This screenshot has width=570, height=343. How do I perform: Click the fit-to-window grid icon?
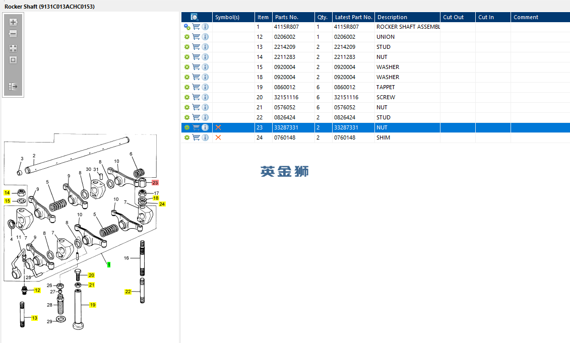pyautogui.click(x=13, y=48)
